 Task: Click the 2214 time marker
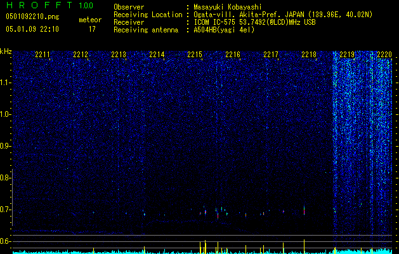[157, 55]
